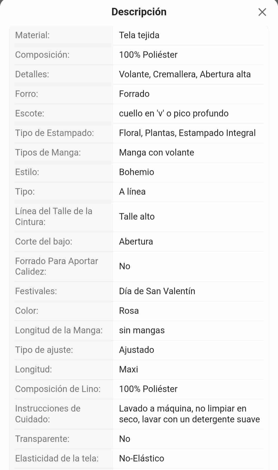Tap the No-Elástico fabric elasticity value

141,458
